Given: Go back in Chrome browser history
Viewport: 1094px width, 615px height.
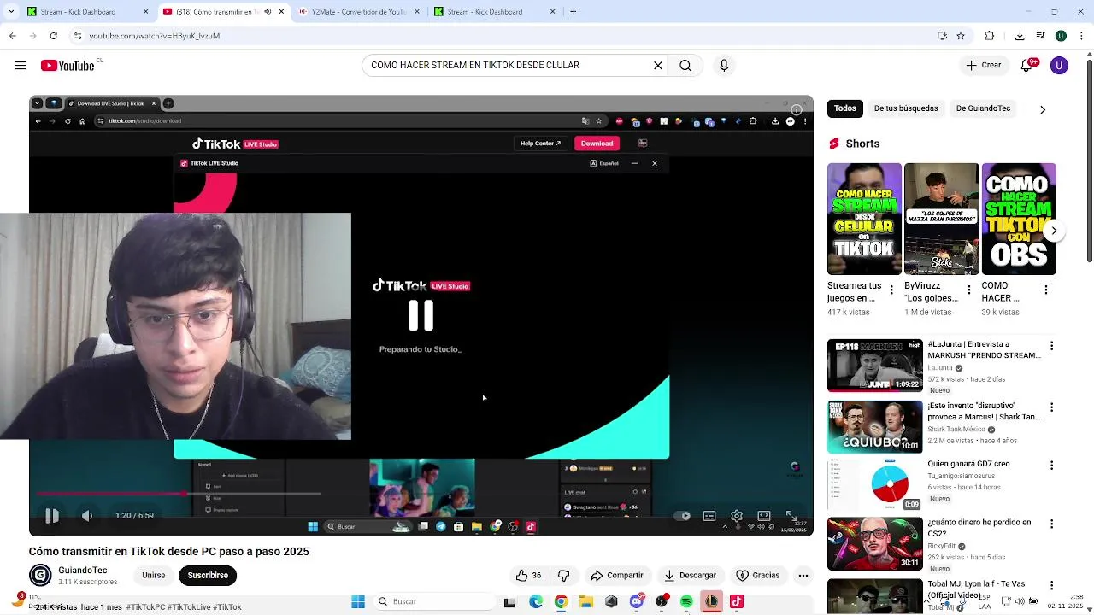Looking at the screenshot, I should [12, 36].
